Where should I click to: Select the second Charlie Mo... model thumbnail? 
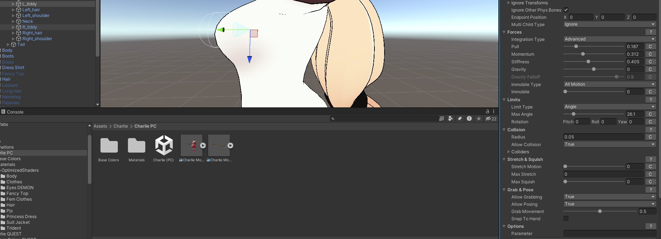pyautogui.click(x=219, y=145)
